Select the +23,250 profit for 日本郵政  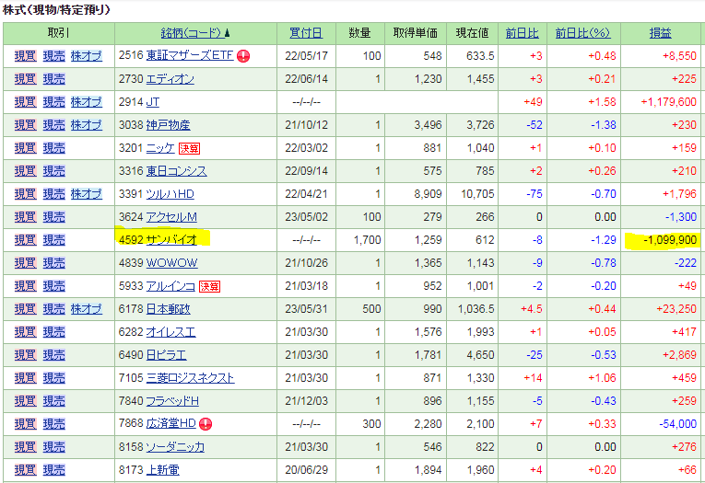click(x=676, y=309)
